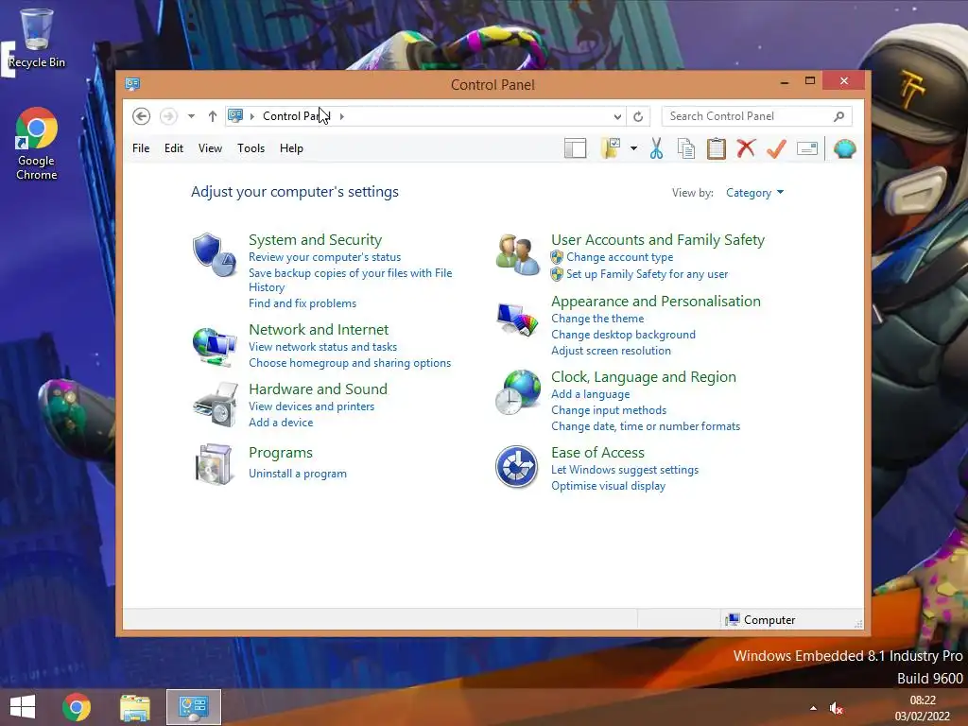Click Add a language

pos(590,394)
